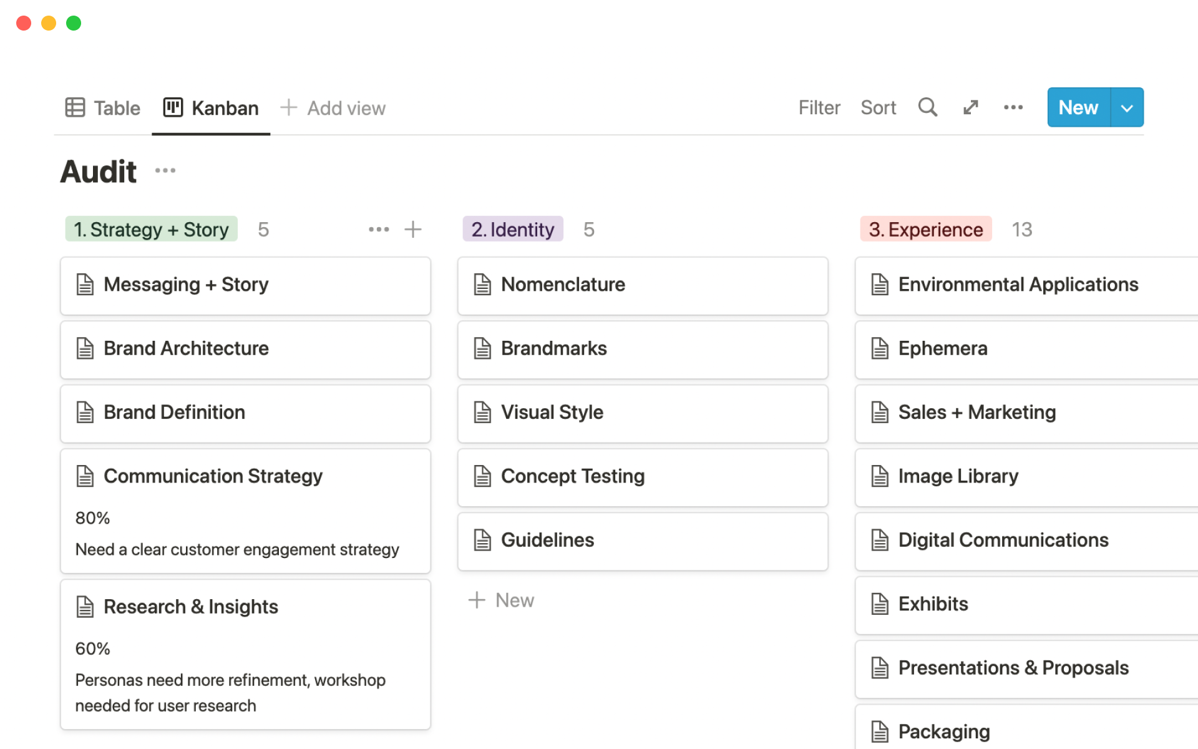The image size is (1198, 749).
Task: Open the Communication Strategy card
Action: point(213,476)
